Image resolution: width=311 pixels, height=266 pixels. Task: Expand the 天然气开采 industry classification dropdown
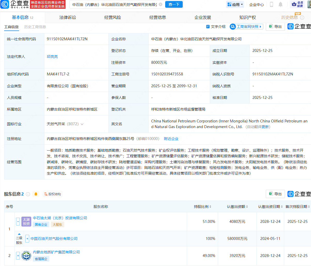pyautogui.click(x=82, y=124)
